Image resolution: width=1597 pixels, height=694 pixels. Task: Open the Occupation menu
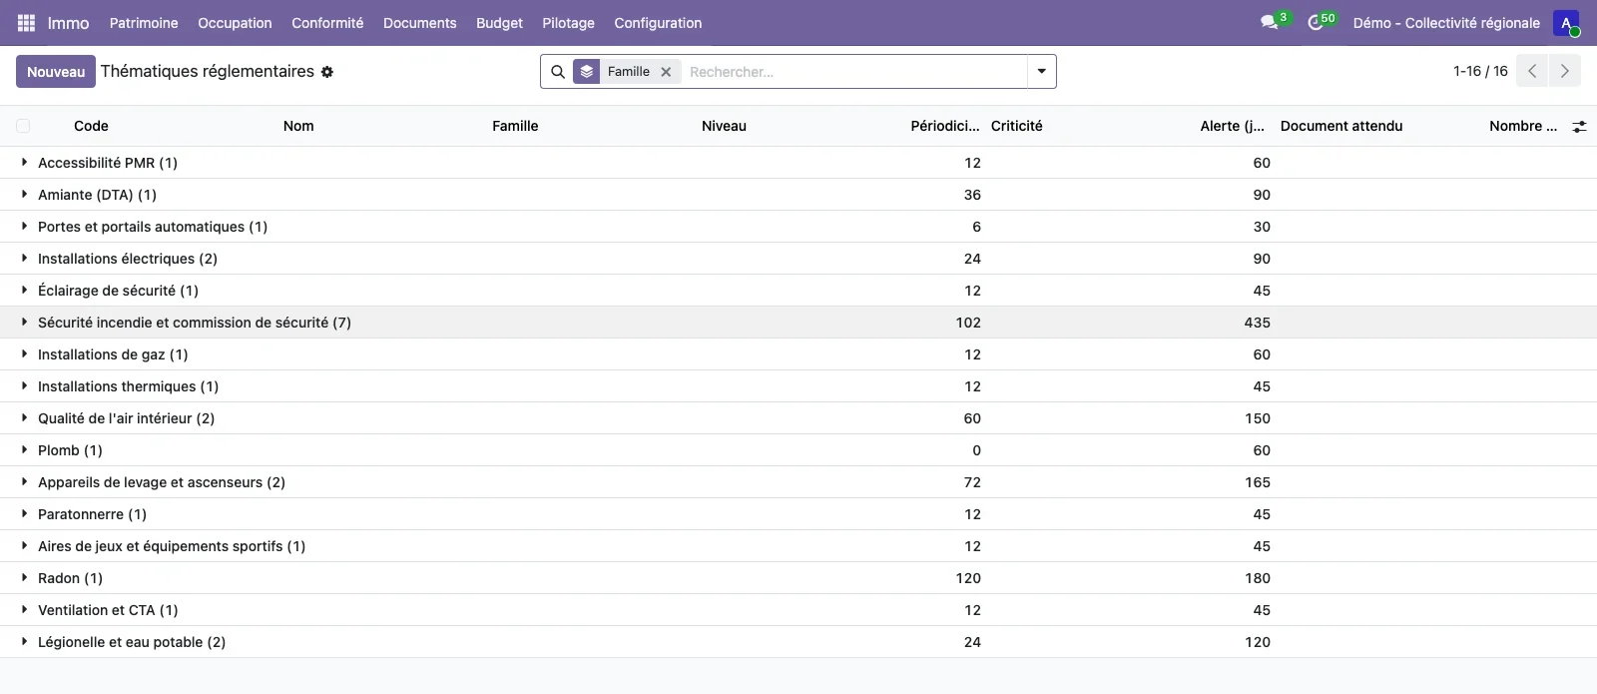(x=235, y=23)
